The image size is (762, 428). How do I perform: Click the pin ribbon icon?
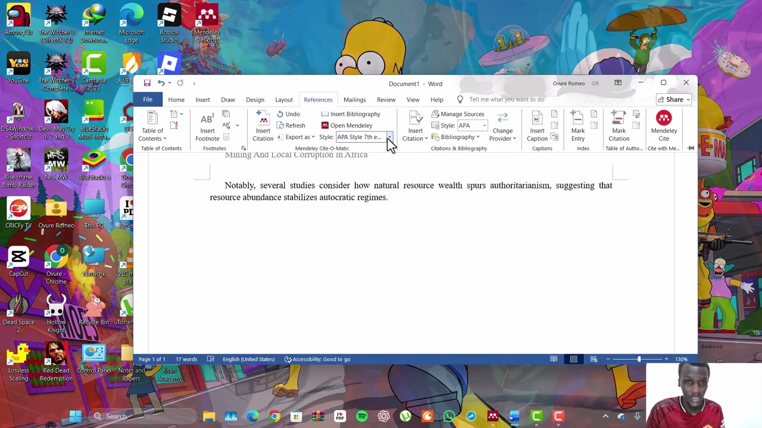point(691,148)
